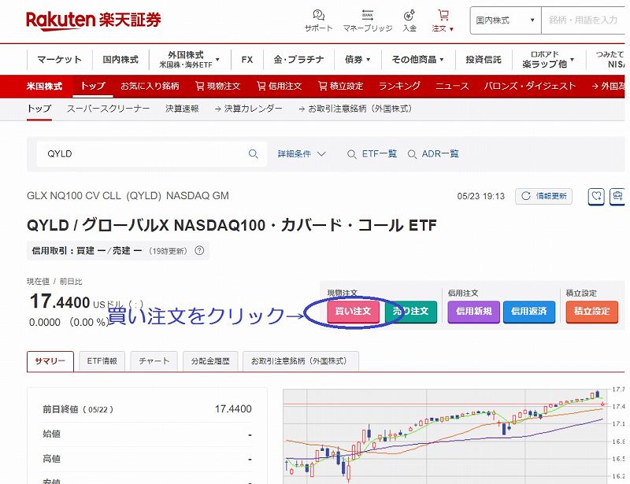Select トップ in red 米国株式 bar
This screenshot has width=630, height=484.
click(x=93, y=86)
